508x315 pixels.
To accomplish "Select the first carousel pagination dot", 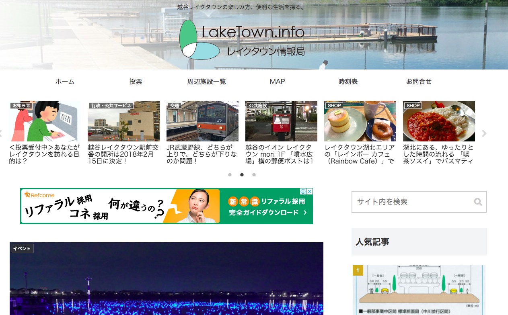I will click(x=230, y=175).
